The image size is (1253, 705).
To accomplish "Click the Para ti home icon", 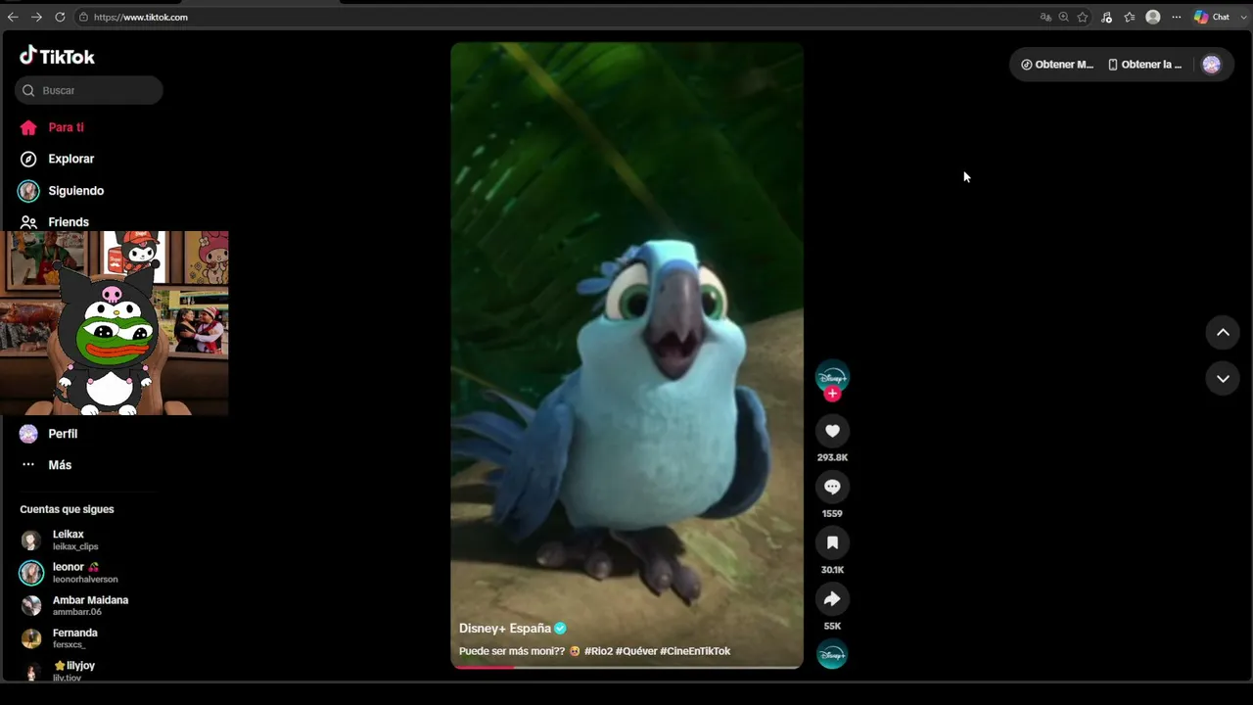I will point(28,127).
